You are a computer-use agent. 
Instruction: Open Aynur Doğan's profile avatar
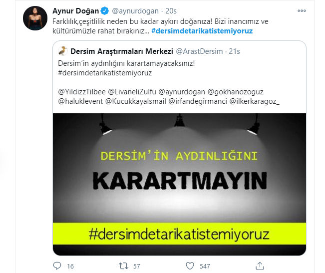35,18
